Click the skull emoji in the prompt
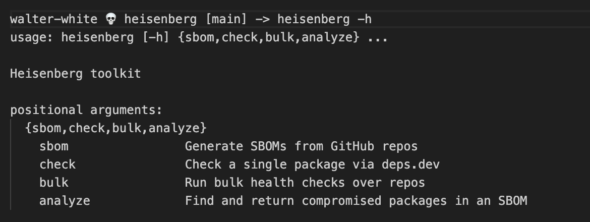 coord(110,19)
